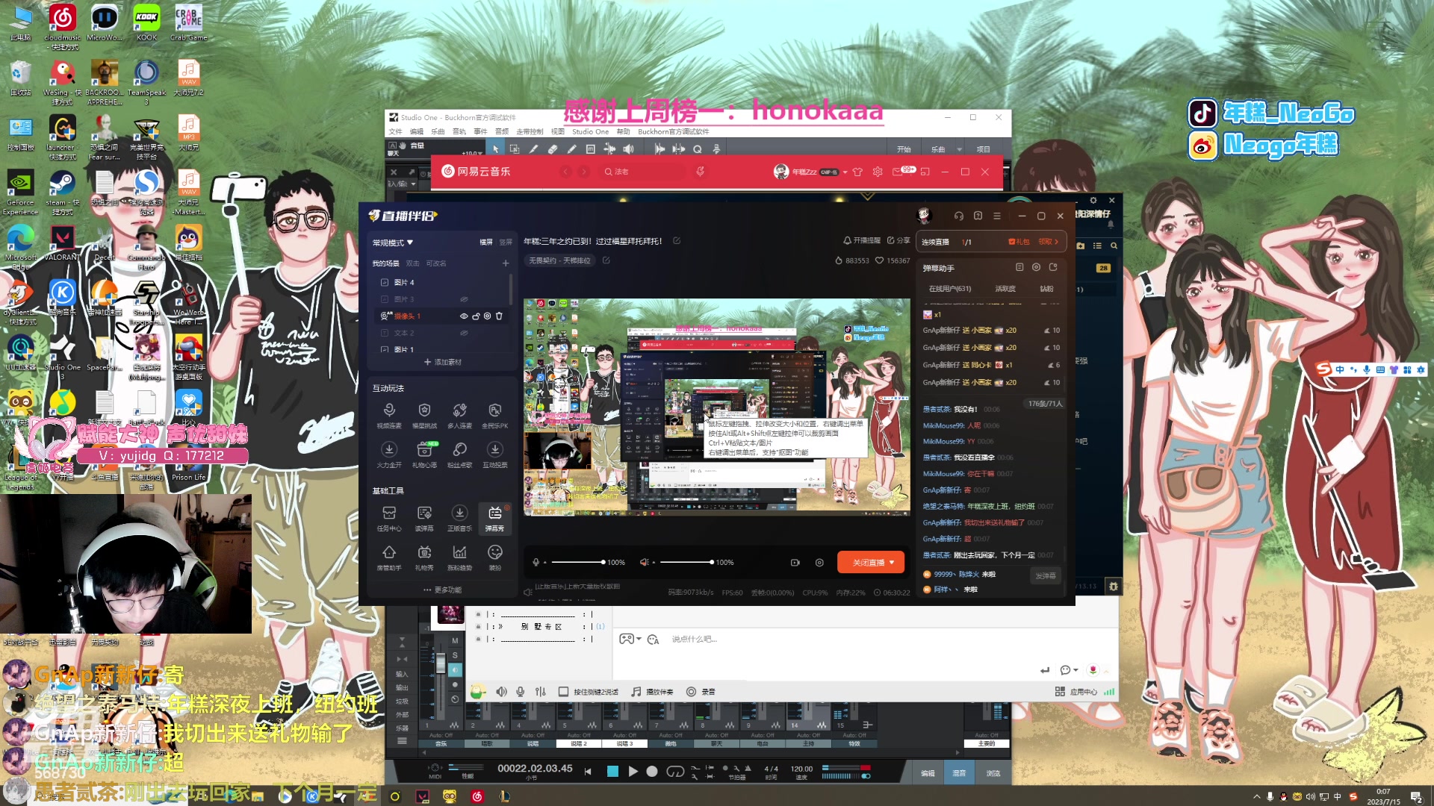Mute microphone icon in 直播伴侣 volume bar
The height and width of the screenshot is (806, 1434).
[536, 562]
